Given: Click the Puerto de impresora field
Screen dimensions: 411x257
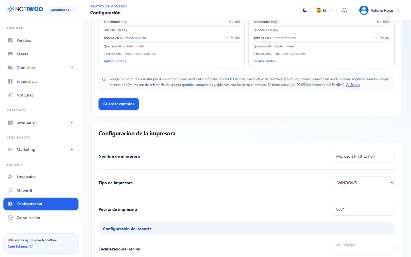Looking at the screenshot, I should [363, 209].
